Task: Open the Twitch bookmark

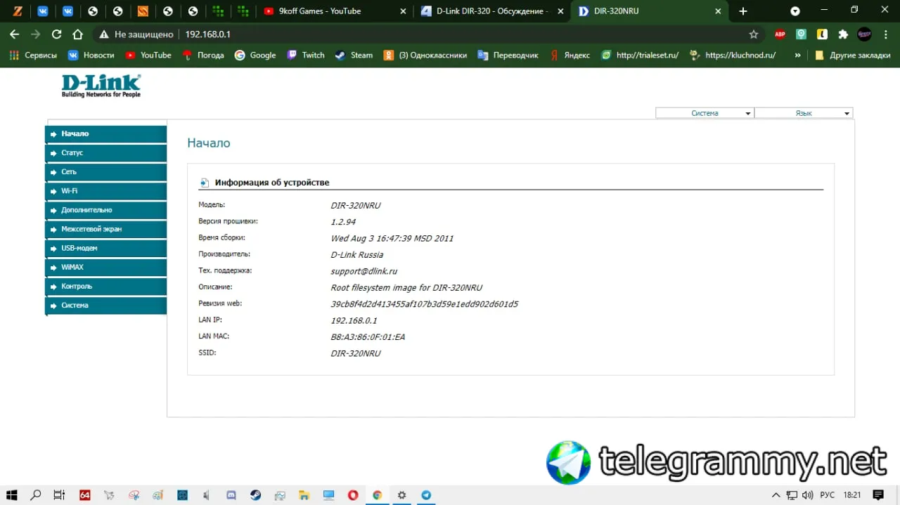Action: tap(306, 55)
